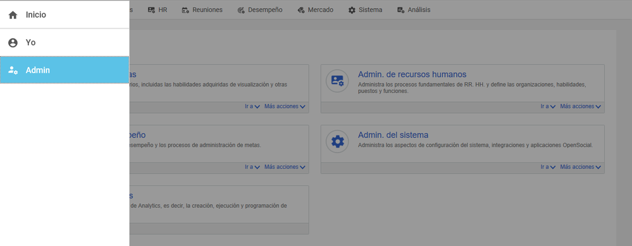Expand Ir a in the recursos humanos card

pos(548,106)
